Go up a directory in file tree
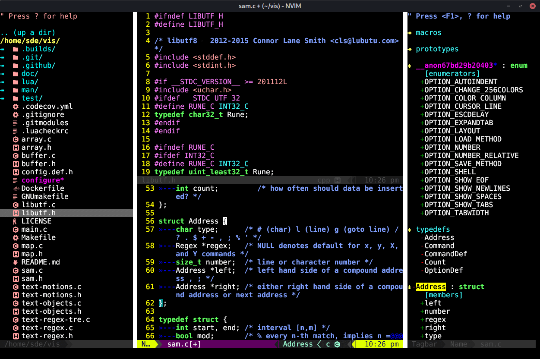The width and height of the screenshot is (540, 359). click(28, 33)
